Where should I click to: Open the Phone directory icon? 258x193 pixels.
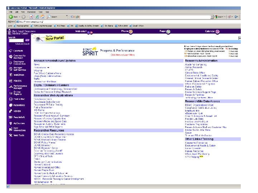coord(131,31)
